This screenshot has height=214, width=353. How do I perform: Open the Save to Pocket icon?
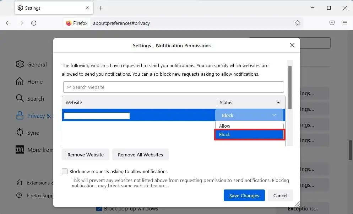(332, 23)
